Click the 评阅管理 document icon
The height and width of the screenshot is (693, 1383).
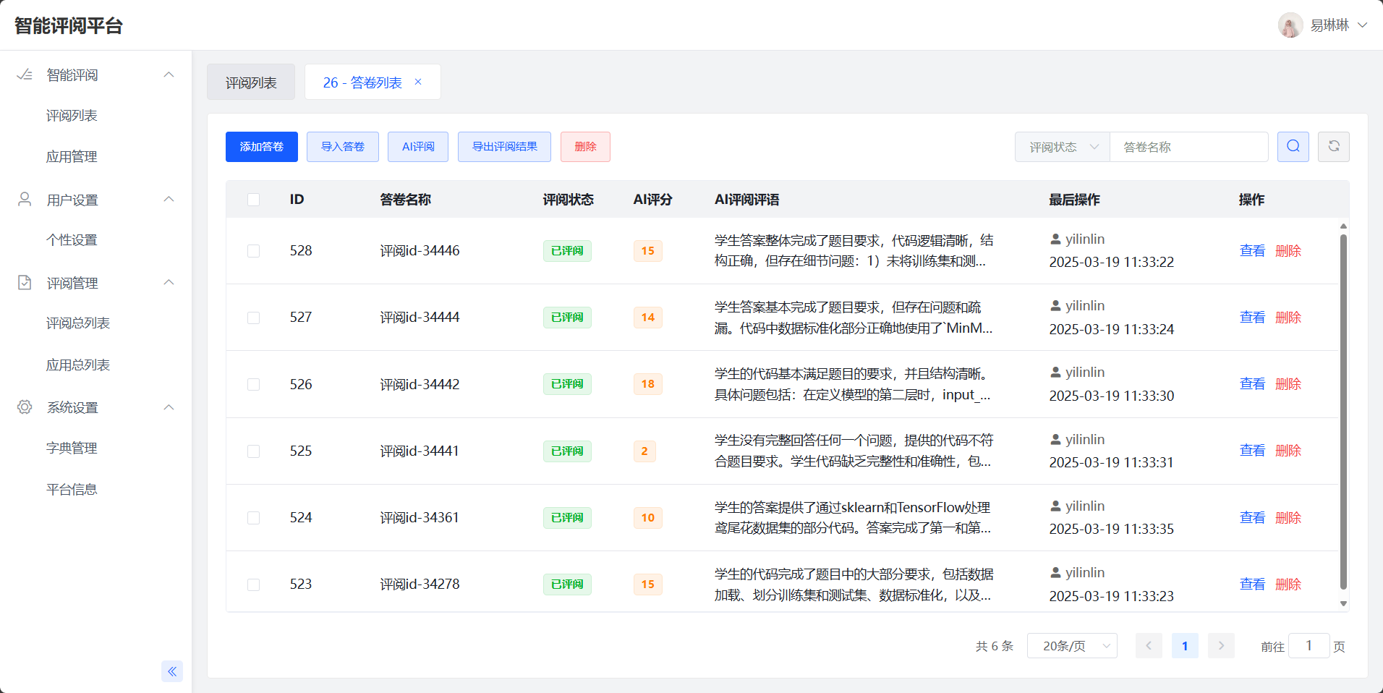click(25, 282)
